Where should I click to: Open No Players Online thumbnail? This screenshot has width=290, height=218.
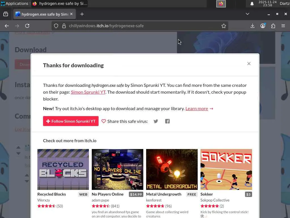pos(118,169)
